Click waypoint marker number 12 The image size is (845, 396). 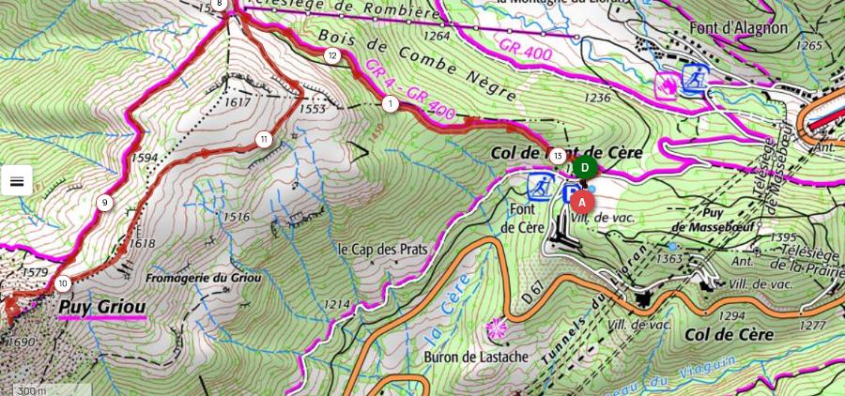click(x=332, y=55)
